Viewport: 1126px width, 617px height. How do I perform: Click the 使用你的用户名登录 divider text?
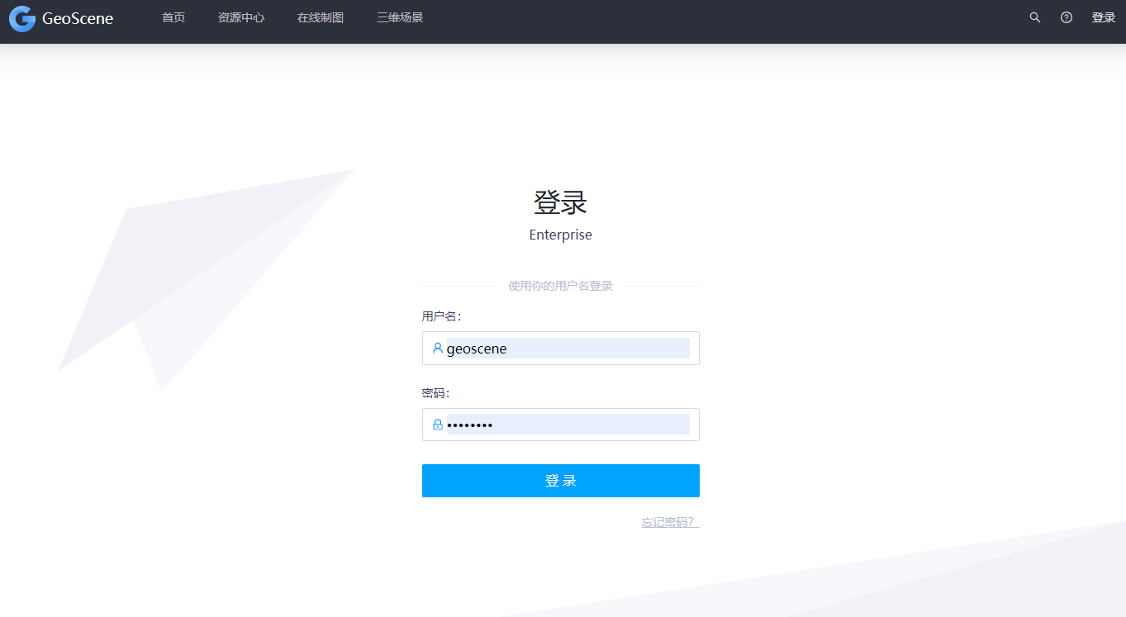click(560, 284)
